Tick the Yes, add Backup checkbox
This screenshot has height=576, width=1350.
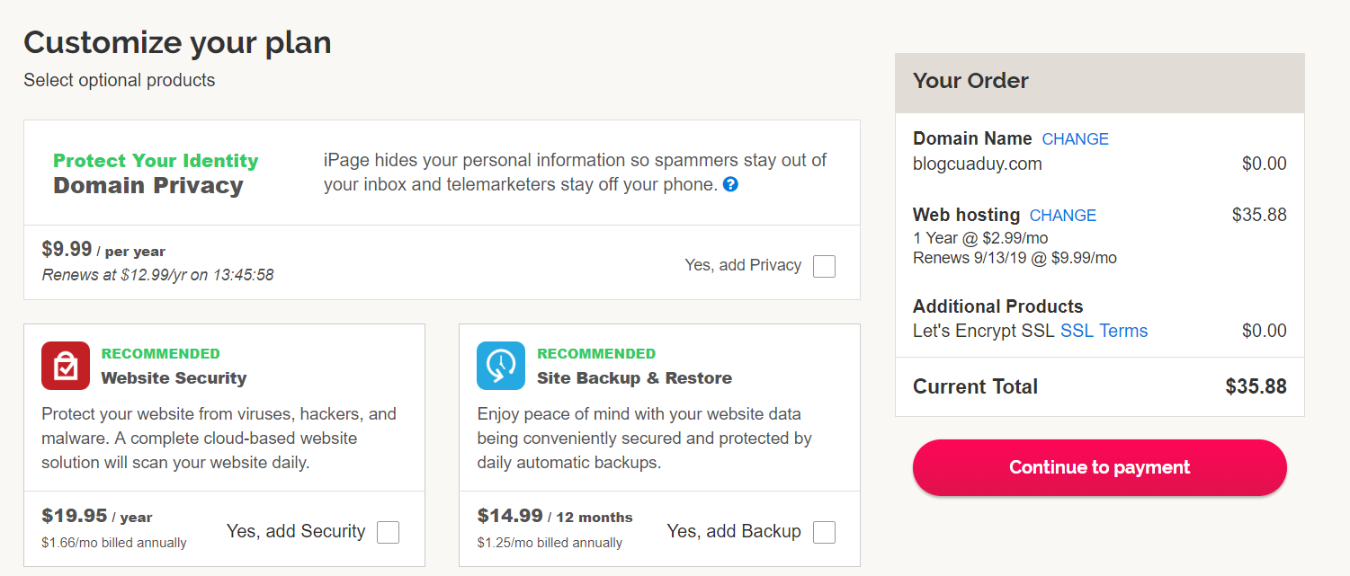click(x=824, y=532)
